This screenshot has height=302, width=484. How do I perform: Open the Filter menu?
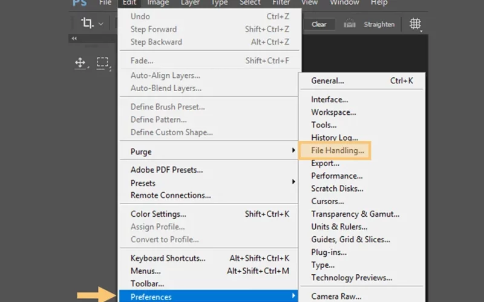point(281,3)
